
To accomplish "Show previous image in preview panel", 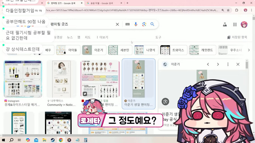I will (x=208, y=64).
